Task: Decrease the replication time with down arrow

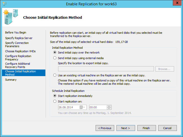Action: point(109,108)
